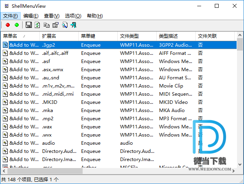
Task: Minimize the ShellMenuView window
Action: pos(199,6)
